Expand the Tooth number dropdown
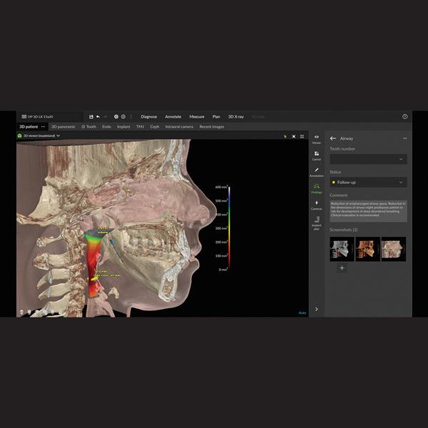 (368, 159)
